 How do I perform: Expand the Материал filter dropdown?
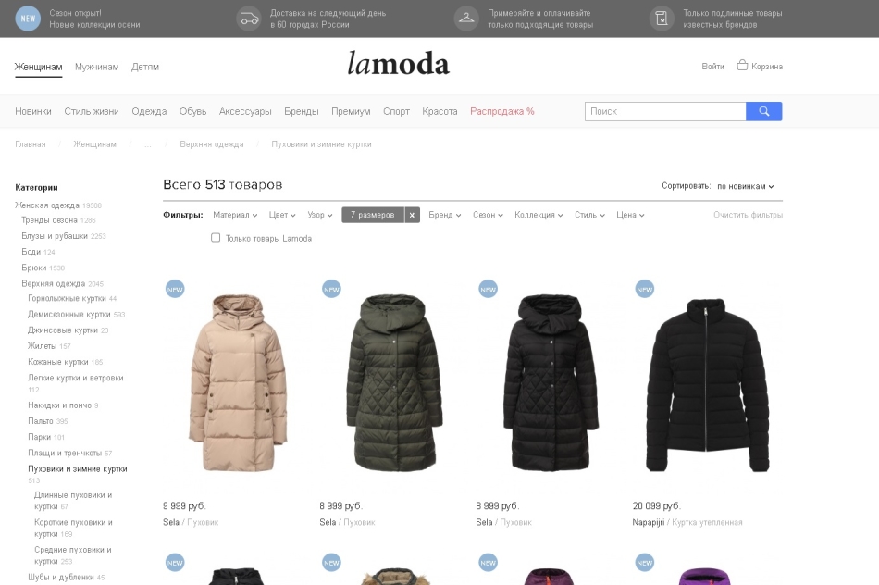click(x=235, y=215)
